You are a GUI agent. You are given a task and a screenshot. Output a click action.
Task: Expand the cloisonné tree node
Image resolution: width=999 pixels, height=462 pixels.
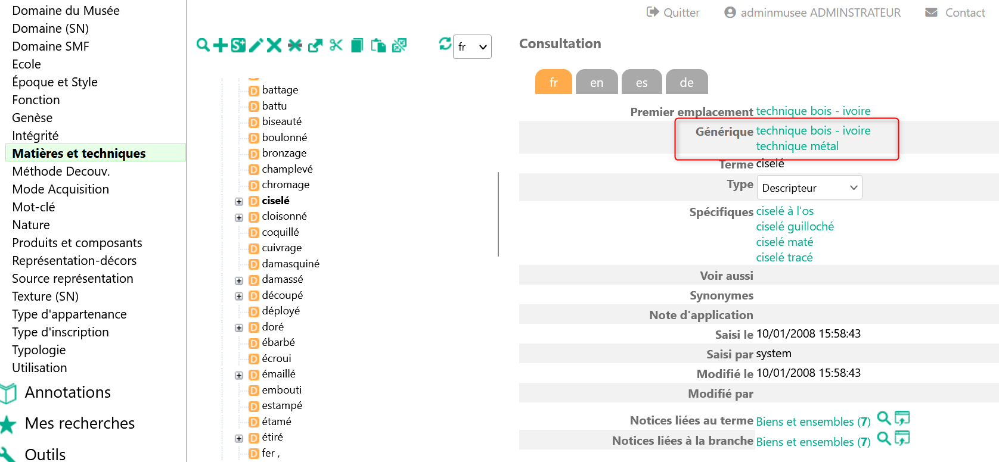[239, 217]
